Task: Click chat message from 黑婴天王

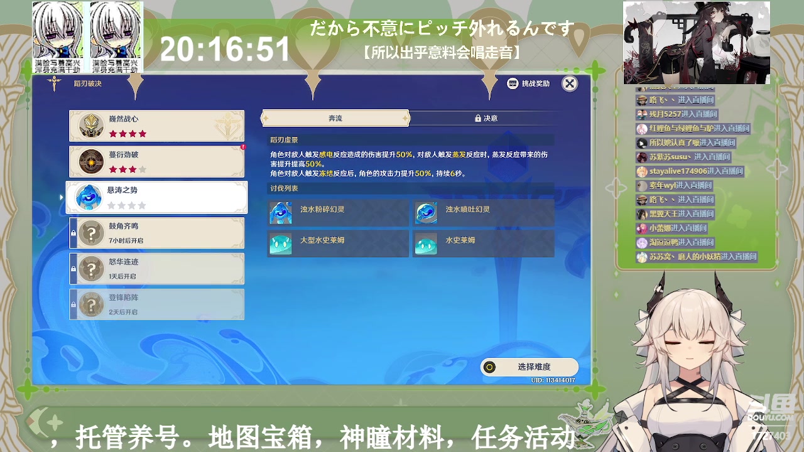Action: click(x=675, y=214)
